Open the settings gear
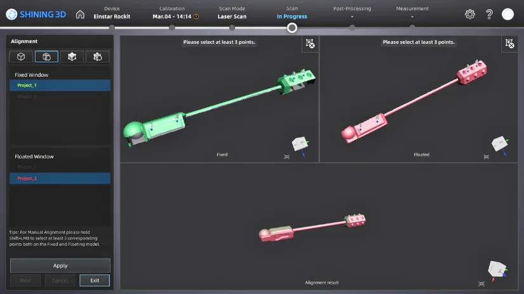The height and width of the screenshot is (294, 524). 470,14
